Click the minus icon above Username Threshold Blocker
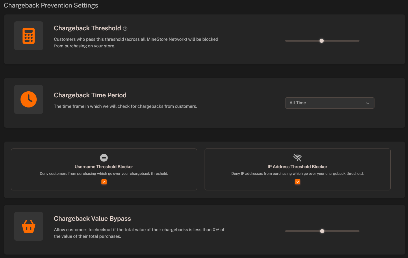This screenshot has width=408, height=258. point(104,158)
